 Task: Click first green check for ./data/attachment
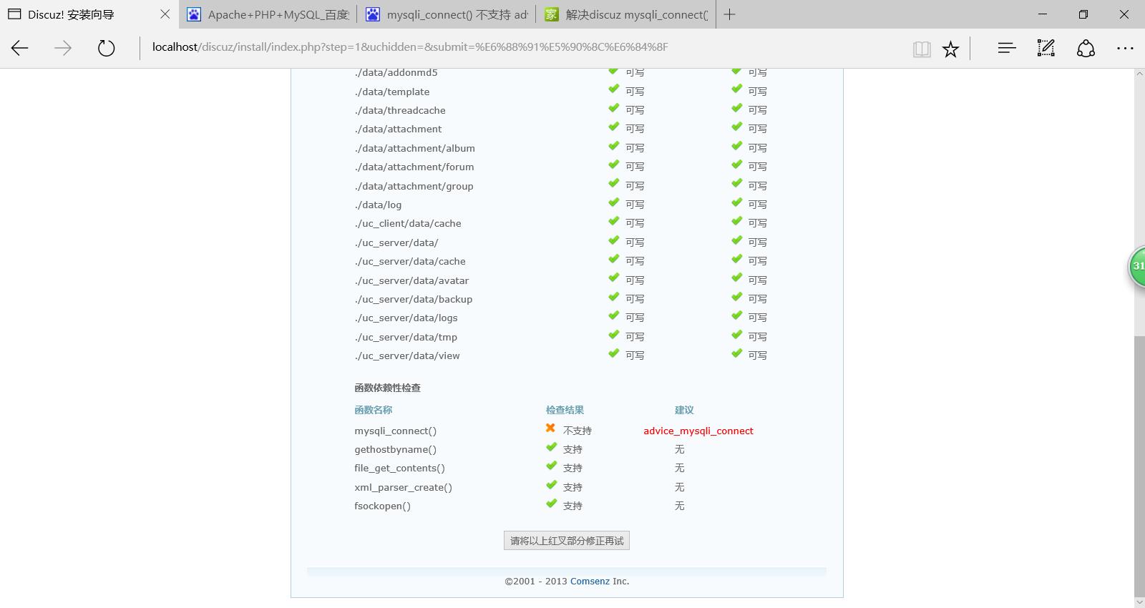coord(613,127)
